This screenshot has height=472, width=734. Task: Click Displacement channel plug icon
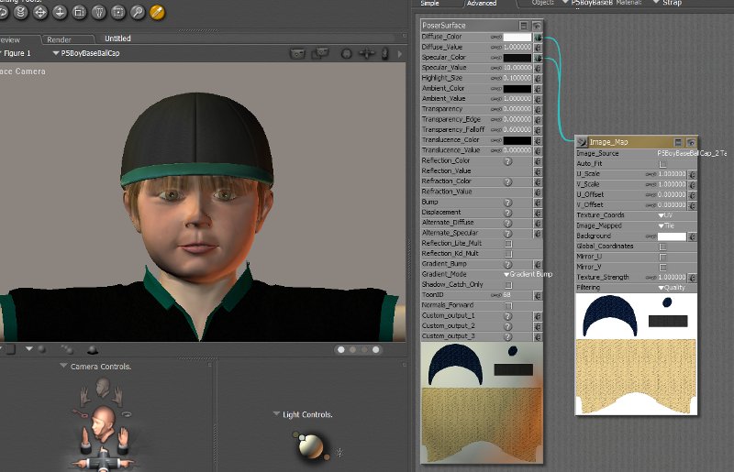tap(538, 213)
